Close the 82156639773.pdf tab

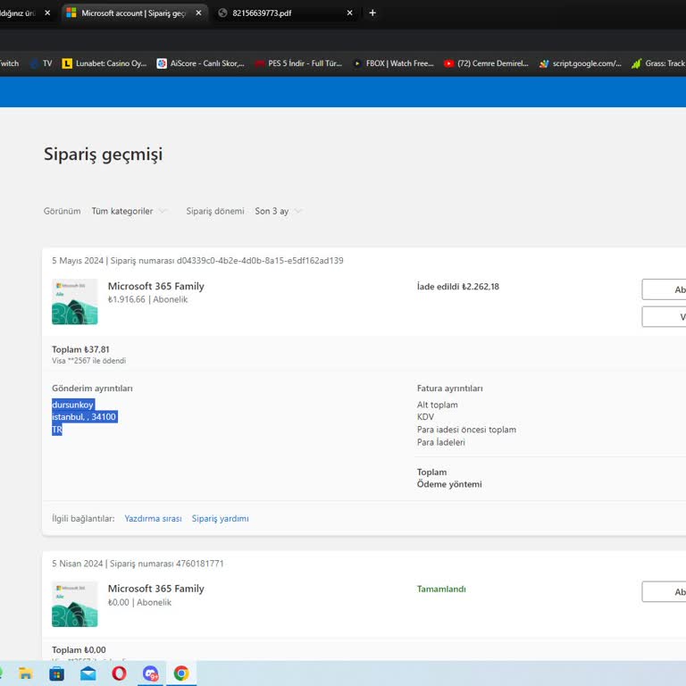[349, 13]
